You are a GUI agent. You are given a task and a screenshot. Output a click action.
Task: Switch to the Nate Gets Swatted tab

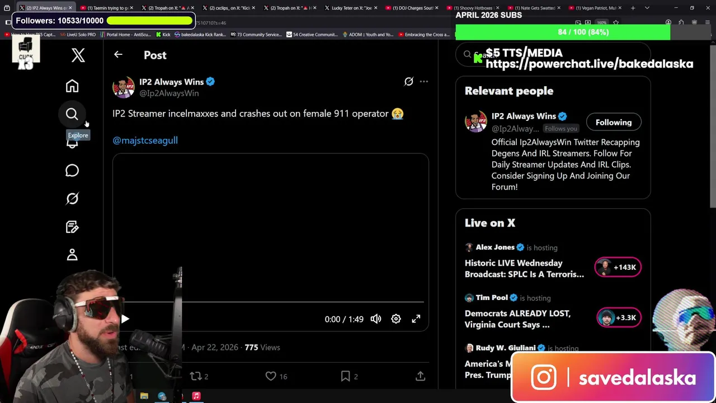[x=535, y=8]
